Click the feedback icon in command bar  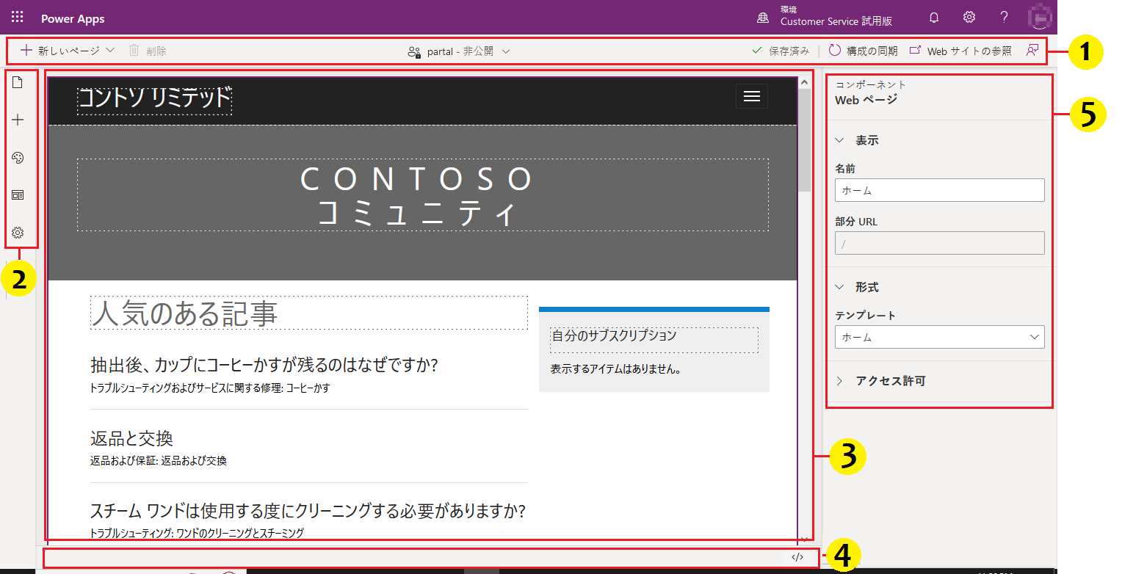coord(1032,51)
